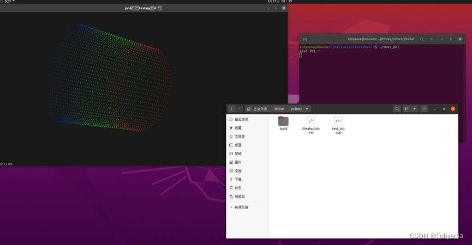Minimize the PCL viewer window
The width and height of the screenshot is (472, 245).
tap(268, 8)
